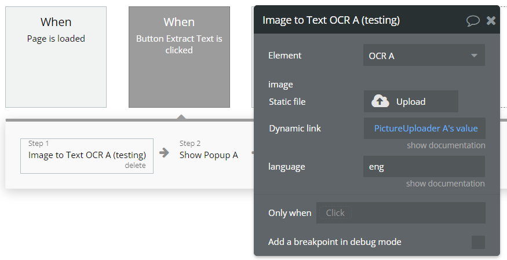
Task: Open show documentation below the language field
Action: (445, 184)
